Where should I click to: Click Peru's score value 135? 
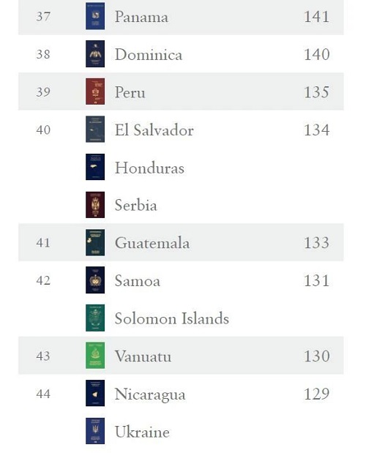[x=317, y=92]
